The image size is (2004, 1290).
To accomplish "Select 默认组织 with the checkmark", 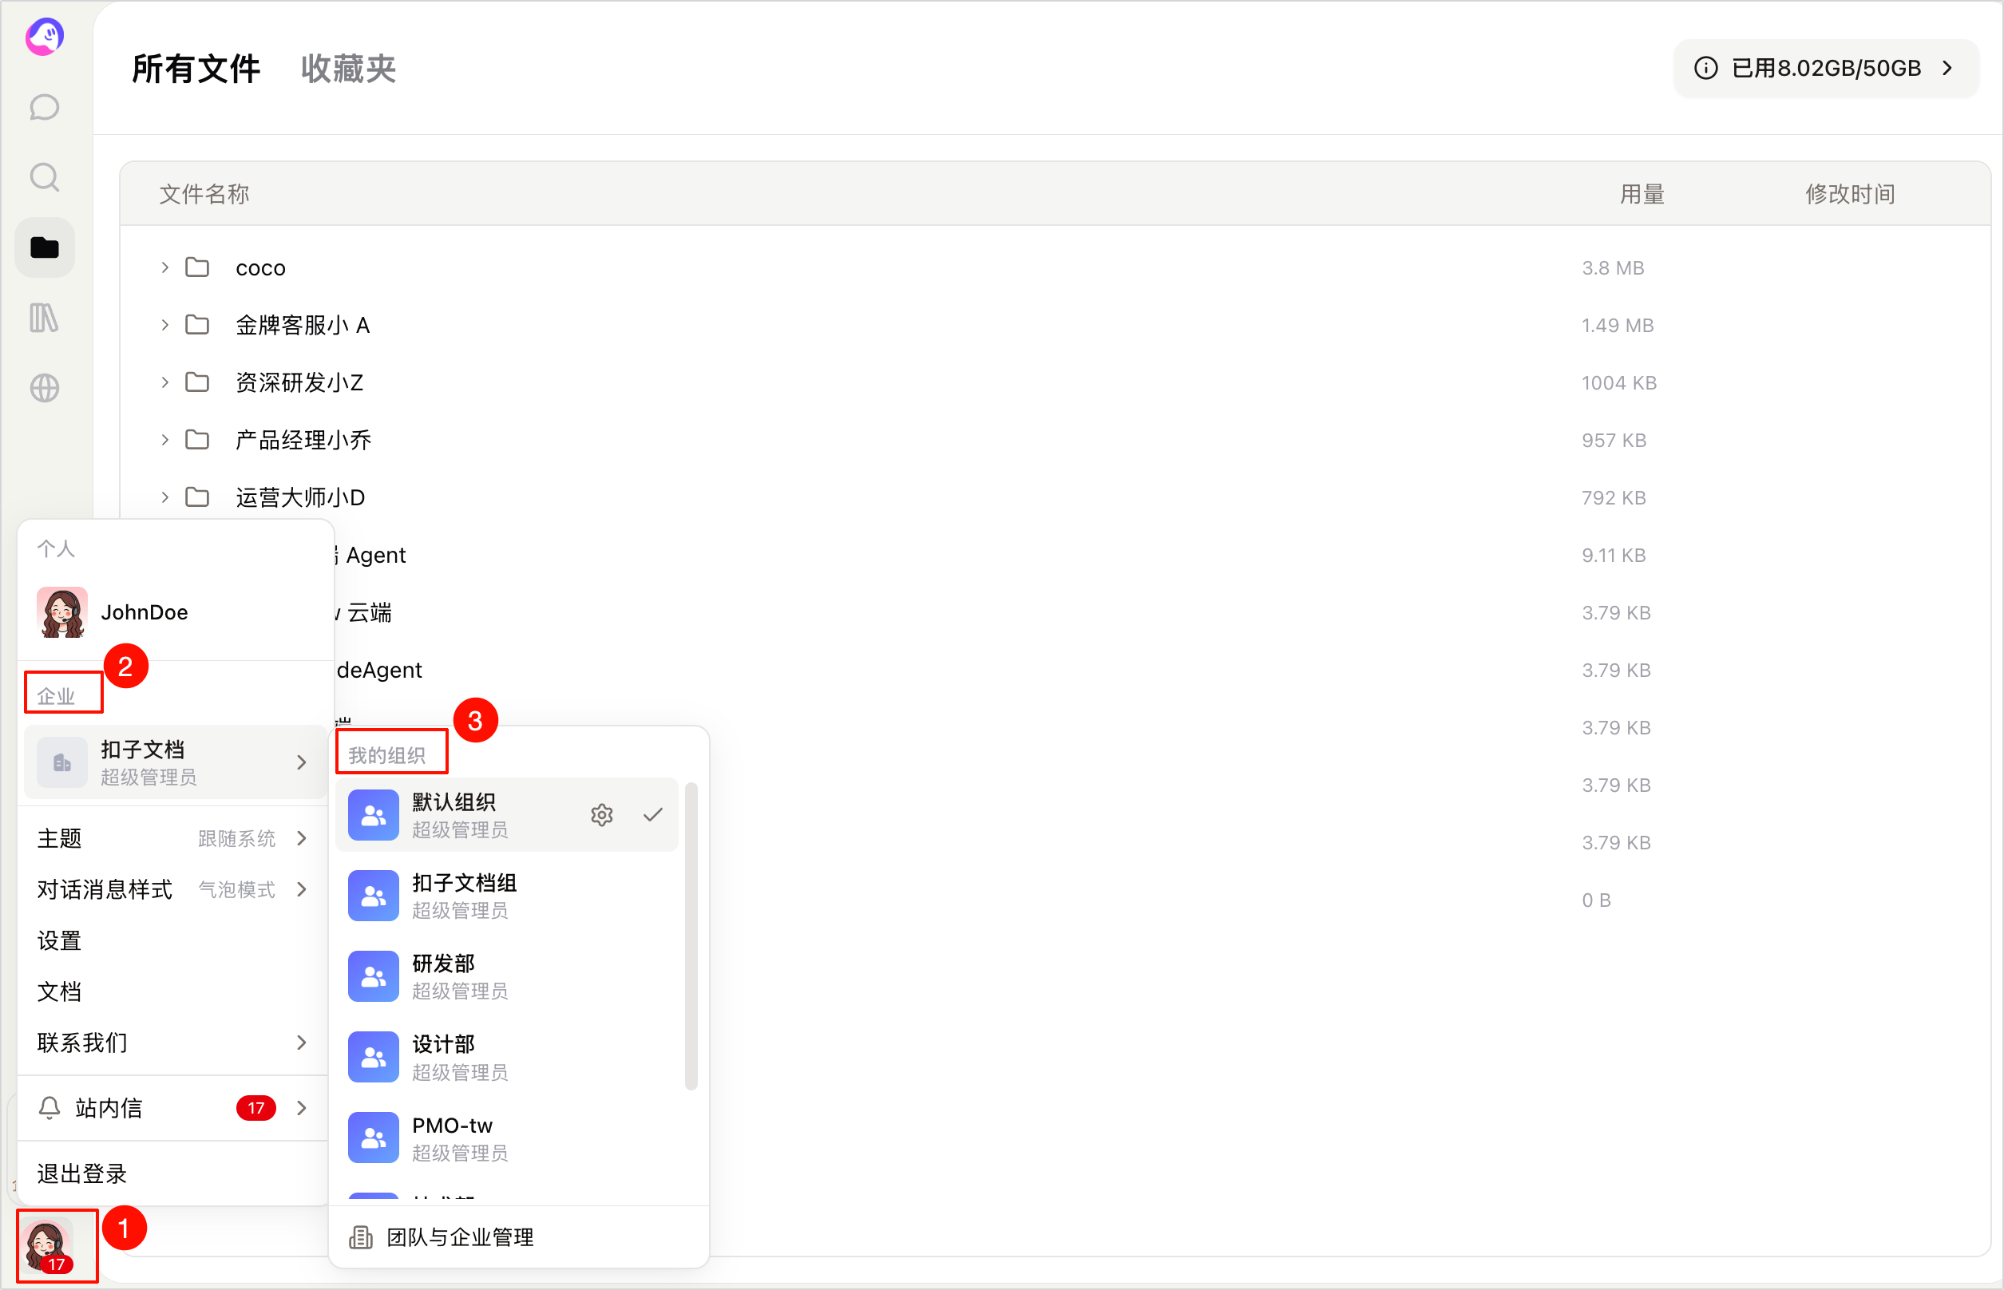I will (507, 815).
